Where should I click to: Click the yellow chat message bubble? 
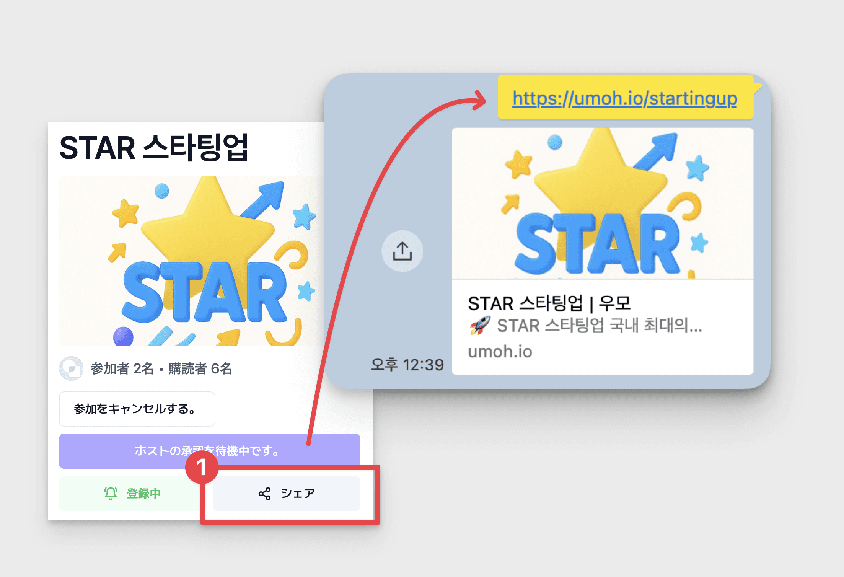[x=626, y=97]
